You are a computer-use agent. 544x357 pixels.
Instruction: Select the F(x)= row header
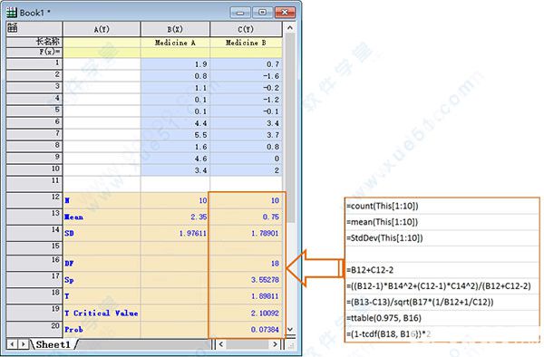pyautogui.click(x=34, y=53)
